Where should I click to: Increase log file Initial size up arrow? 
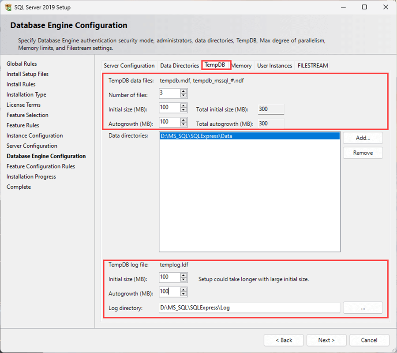click(184, 275)
